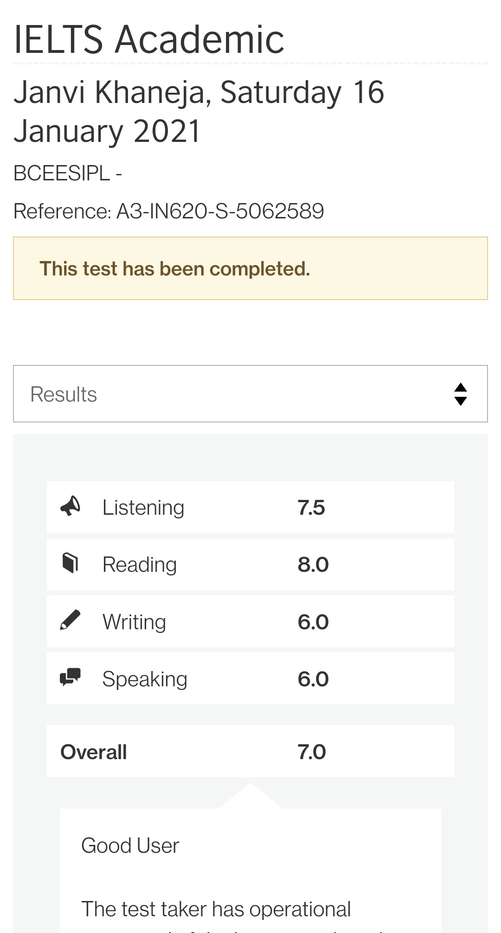Screen dimensions: 501x933
Task: Click the BCEESIPL test centre text
Action: tap(68, 174)
